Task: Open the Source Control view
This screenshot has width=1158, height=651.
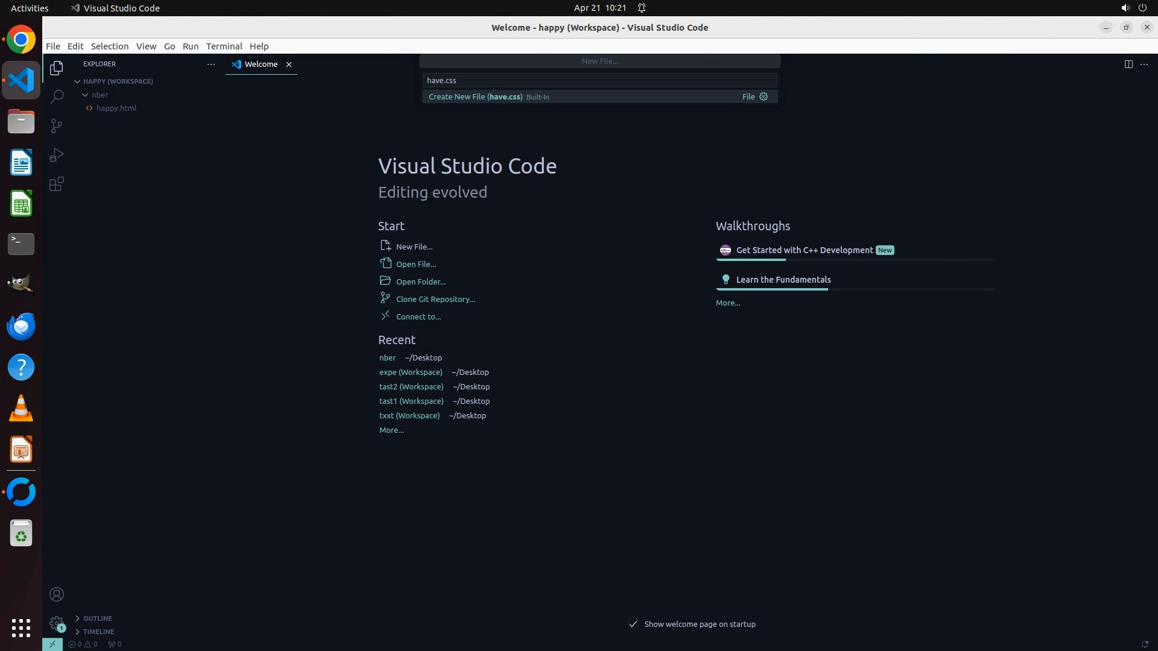Action: click(x=57, y=126)
